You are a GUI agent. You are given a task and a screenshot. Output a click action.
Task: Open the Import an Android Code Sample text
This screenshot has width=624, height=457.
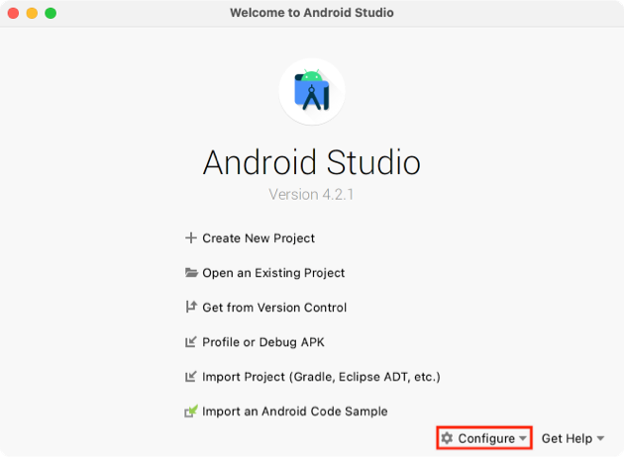295,411
